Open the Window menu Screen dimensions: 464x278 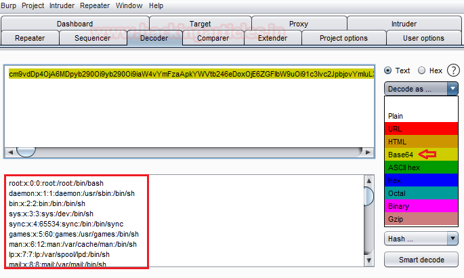coord(129,5)
